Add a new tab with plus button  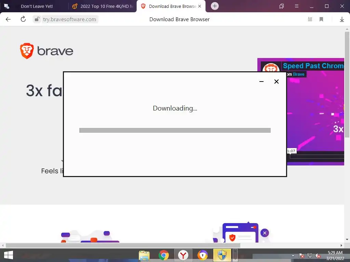[x=215, y=6]
